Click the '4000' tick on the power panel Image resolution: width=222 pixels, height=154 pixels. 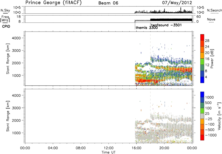[16, 38]
